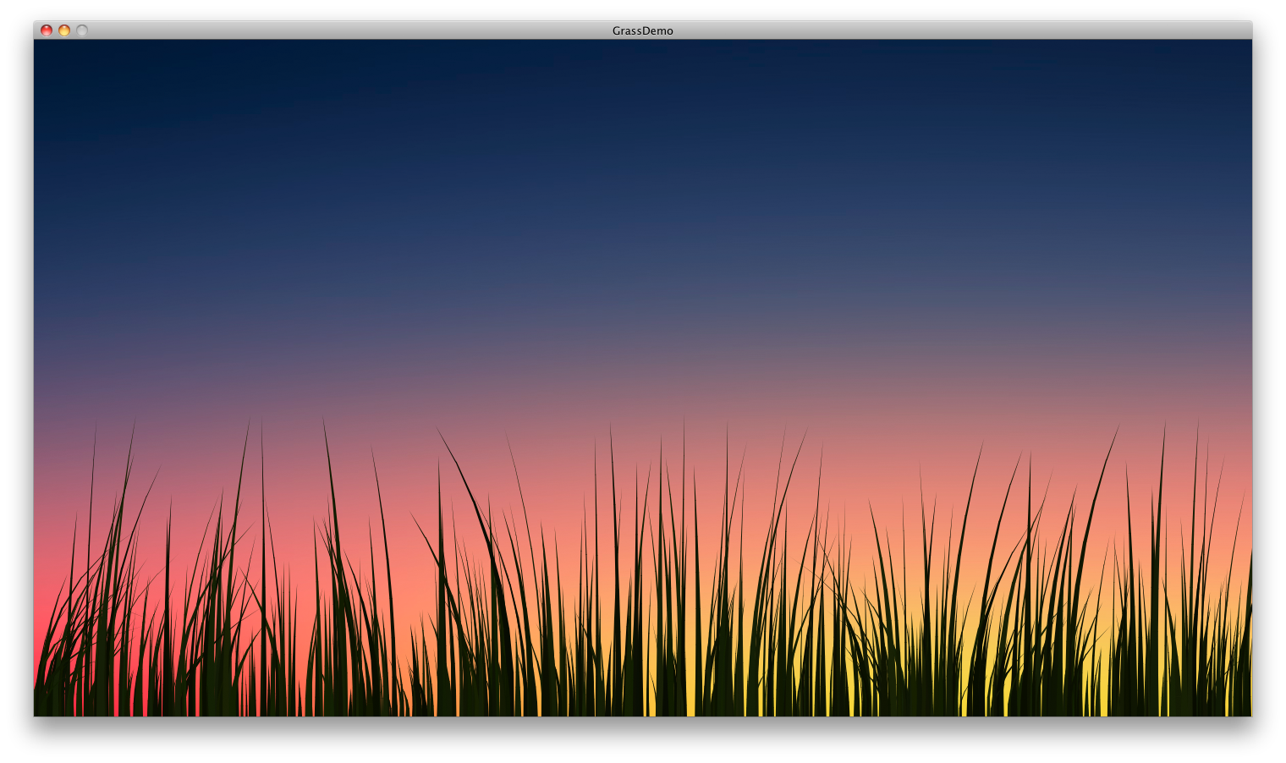
Task: Click the bright yellow glow at bottom center
Action: [x=690, y=704]
